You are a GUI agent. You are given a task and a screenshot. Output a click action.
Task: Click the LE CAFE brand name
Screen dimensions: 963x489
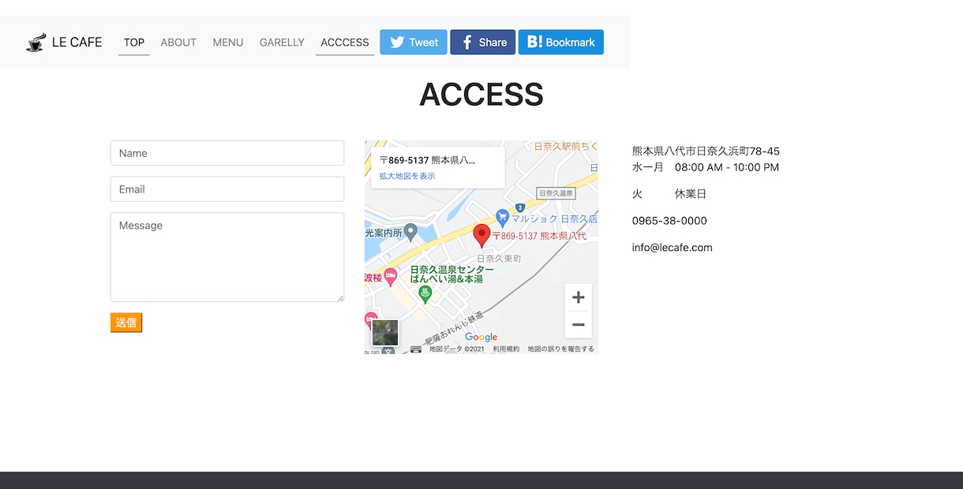coord(77,43)
